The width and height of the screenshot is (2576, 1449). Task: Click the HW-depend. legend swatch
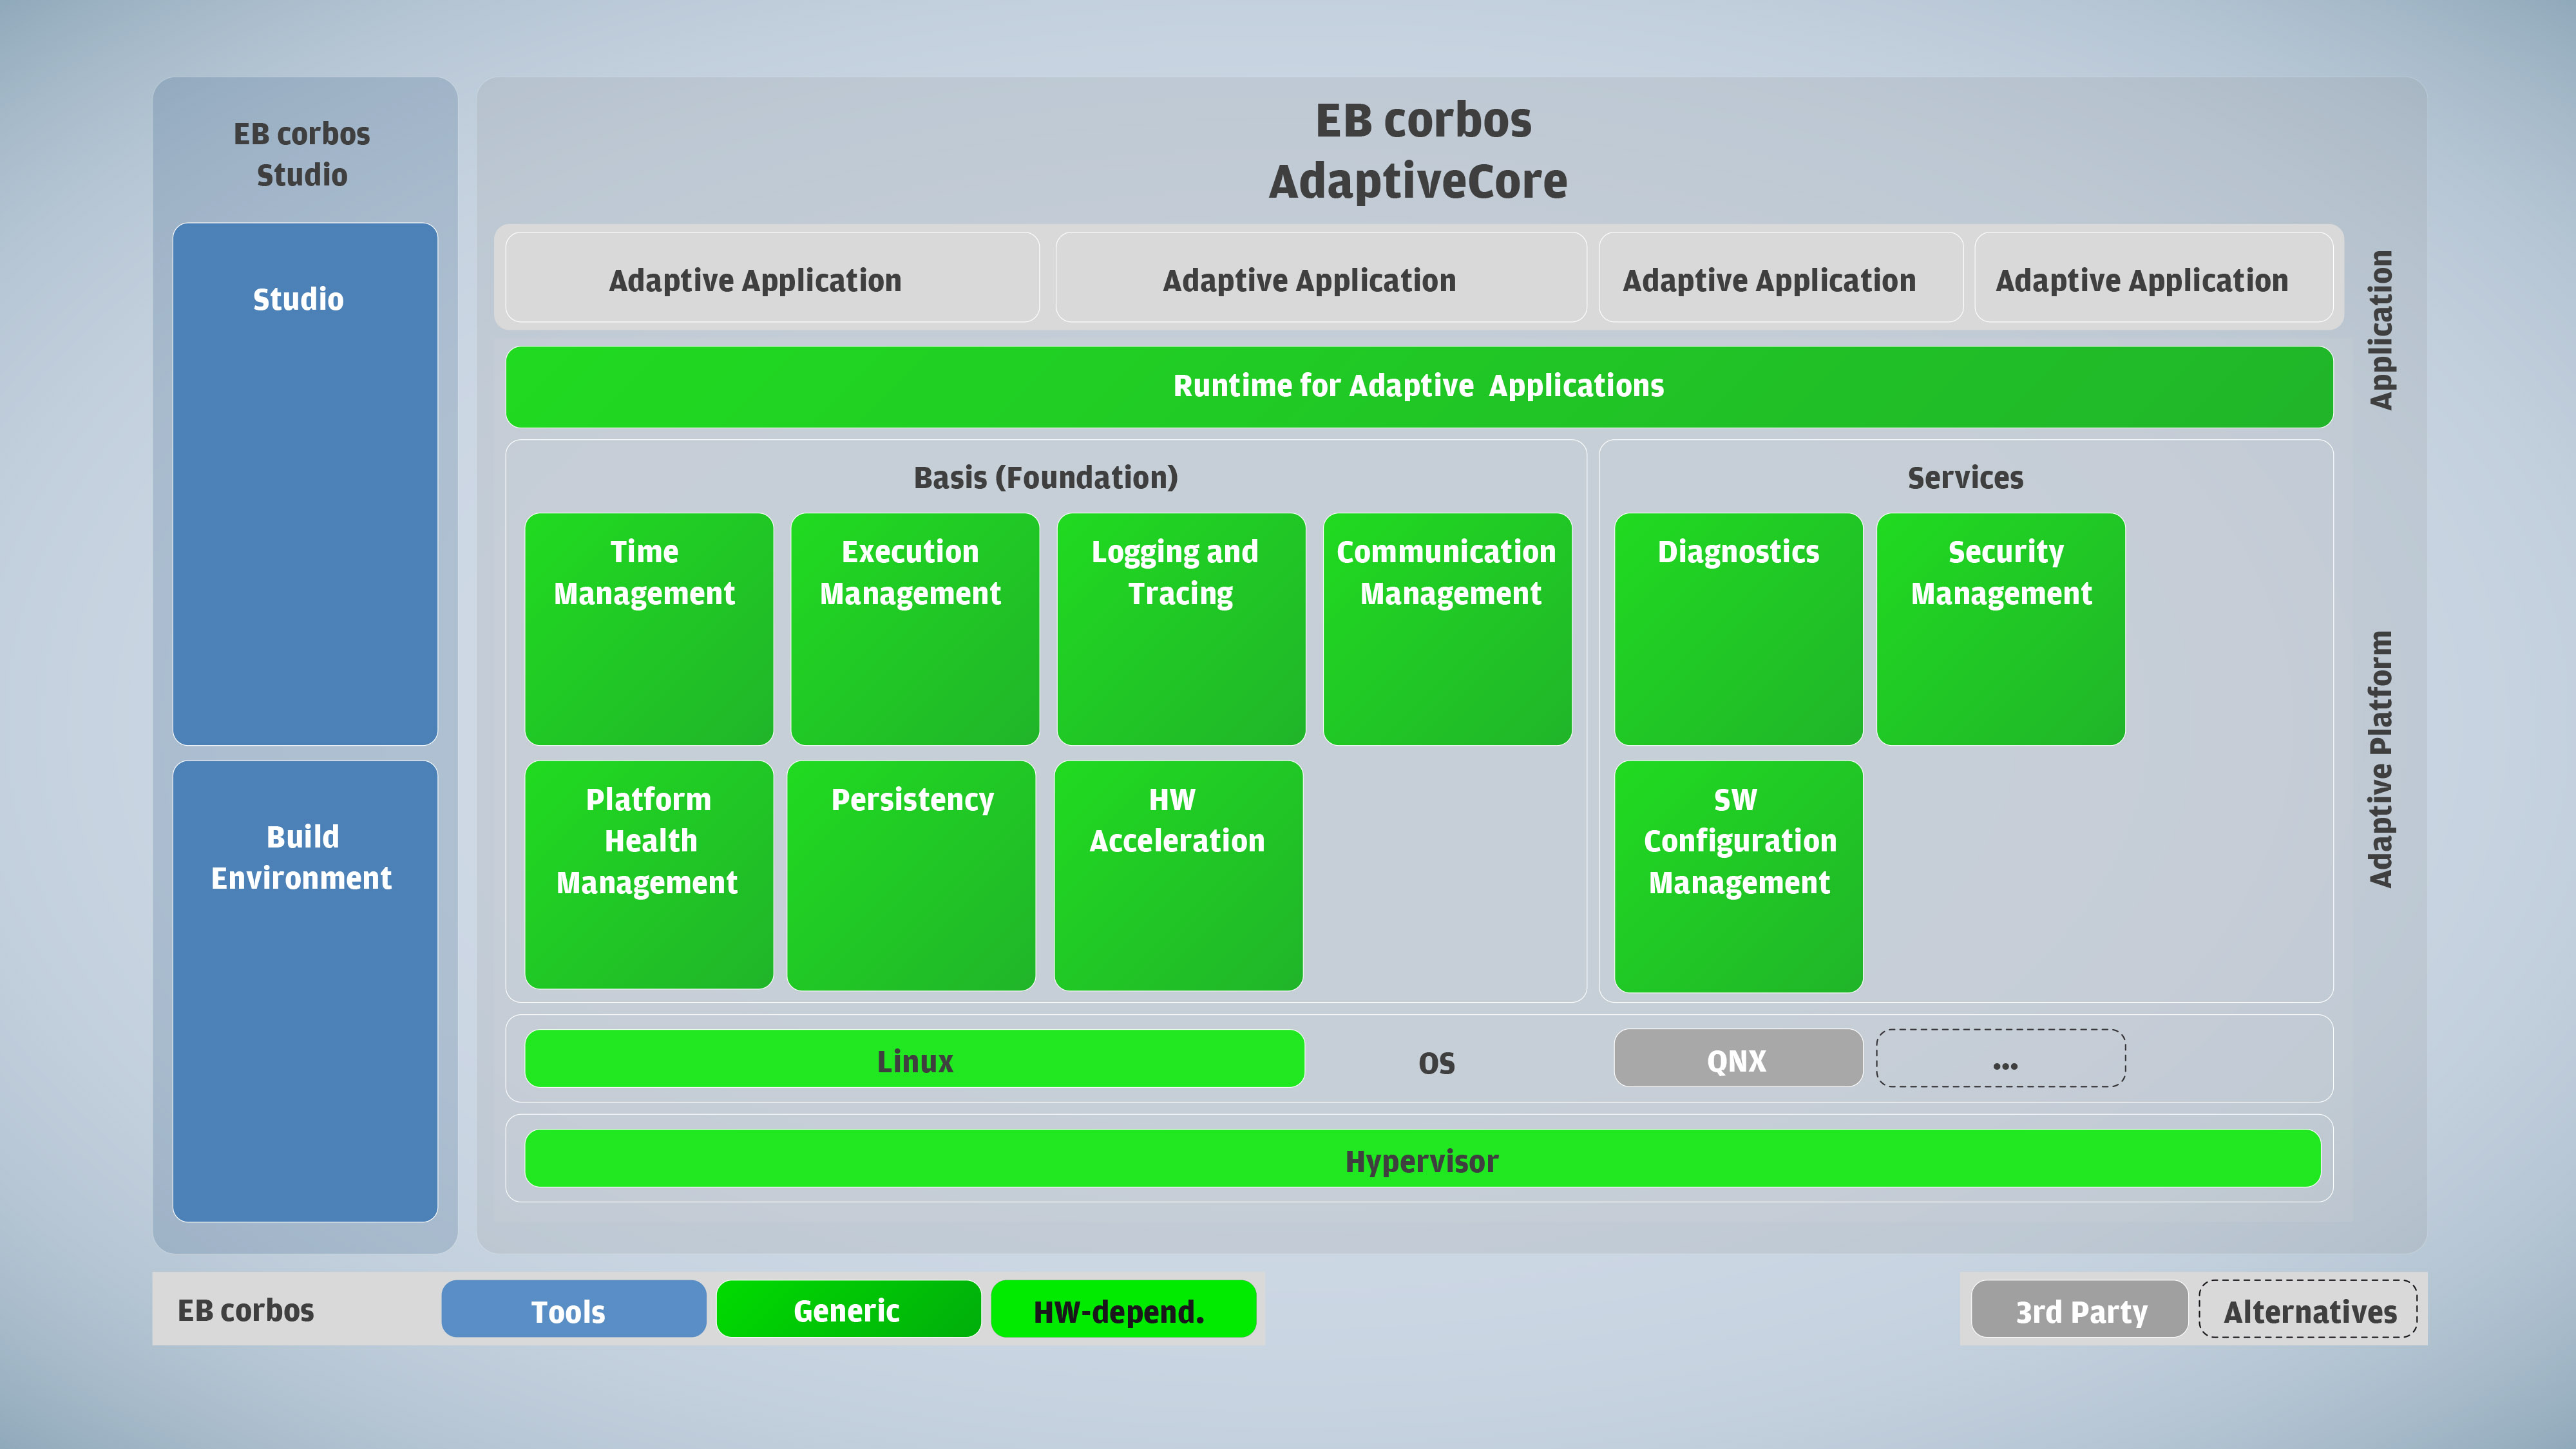click(x=1124, y=1309)
